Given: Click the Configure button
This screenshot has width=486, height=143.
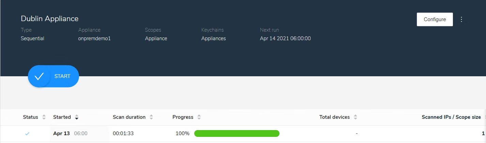Looking at the screenshot, I should 435,19.
